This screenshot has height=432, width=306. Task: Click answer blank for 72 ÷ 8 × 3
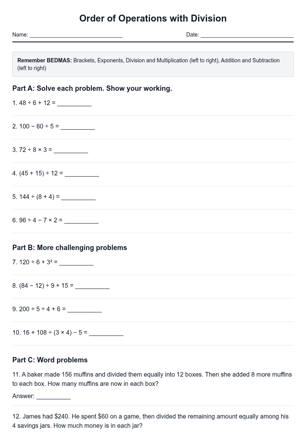(x=71, y=150)
